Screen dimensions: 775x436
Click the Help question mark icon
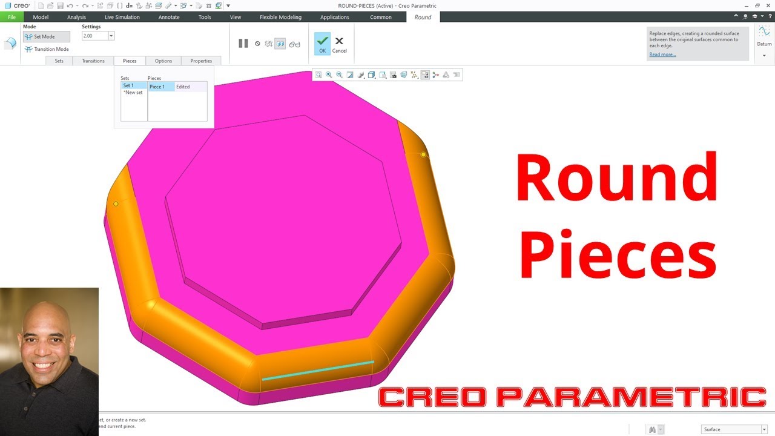[770, 16]
